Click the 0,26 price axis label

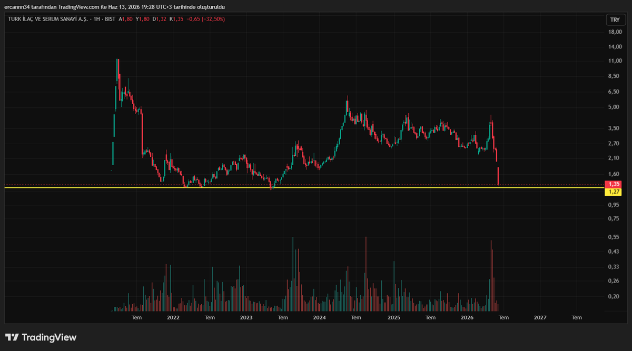click(x=614, y=281)
